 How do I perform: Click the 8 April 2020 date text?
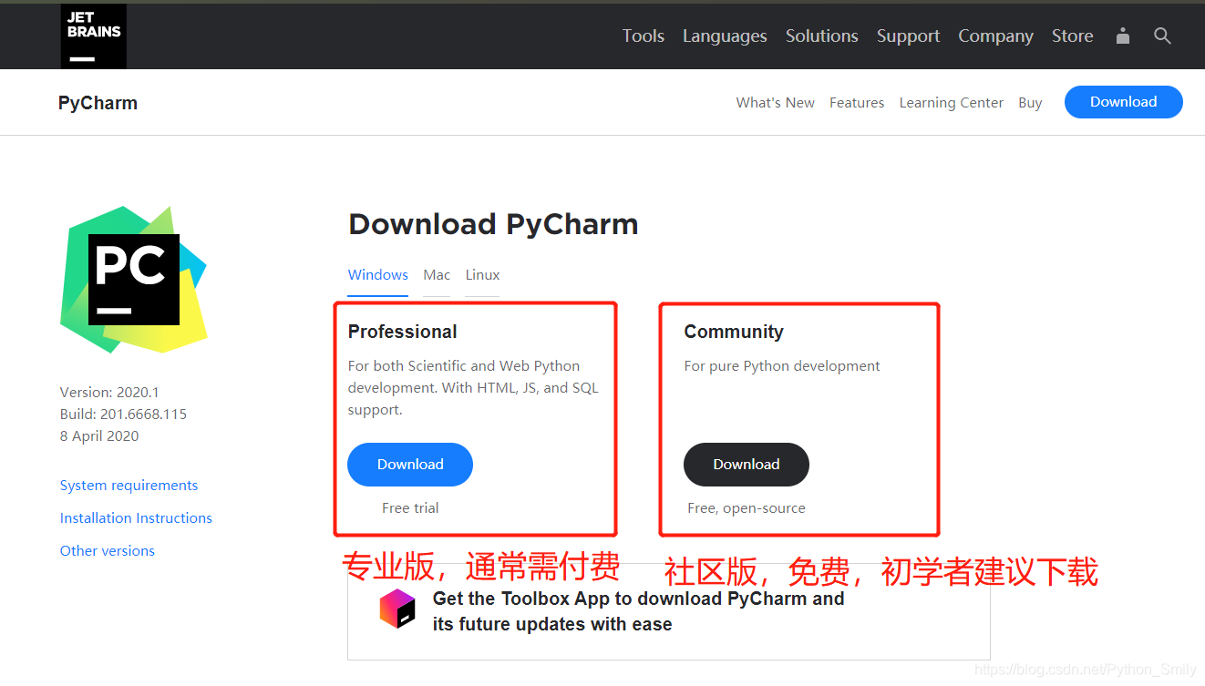point(99,436)
